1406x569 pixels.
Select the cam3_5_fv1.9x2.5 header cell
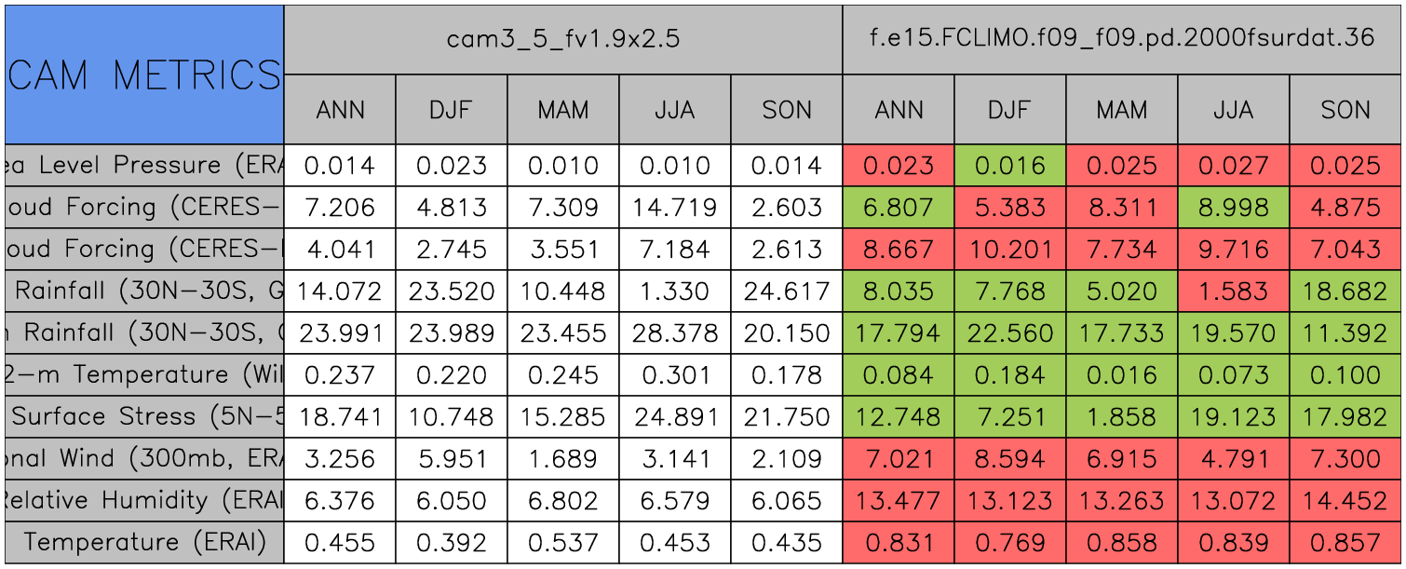562,39
